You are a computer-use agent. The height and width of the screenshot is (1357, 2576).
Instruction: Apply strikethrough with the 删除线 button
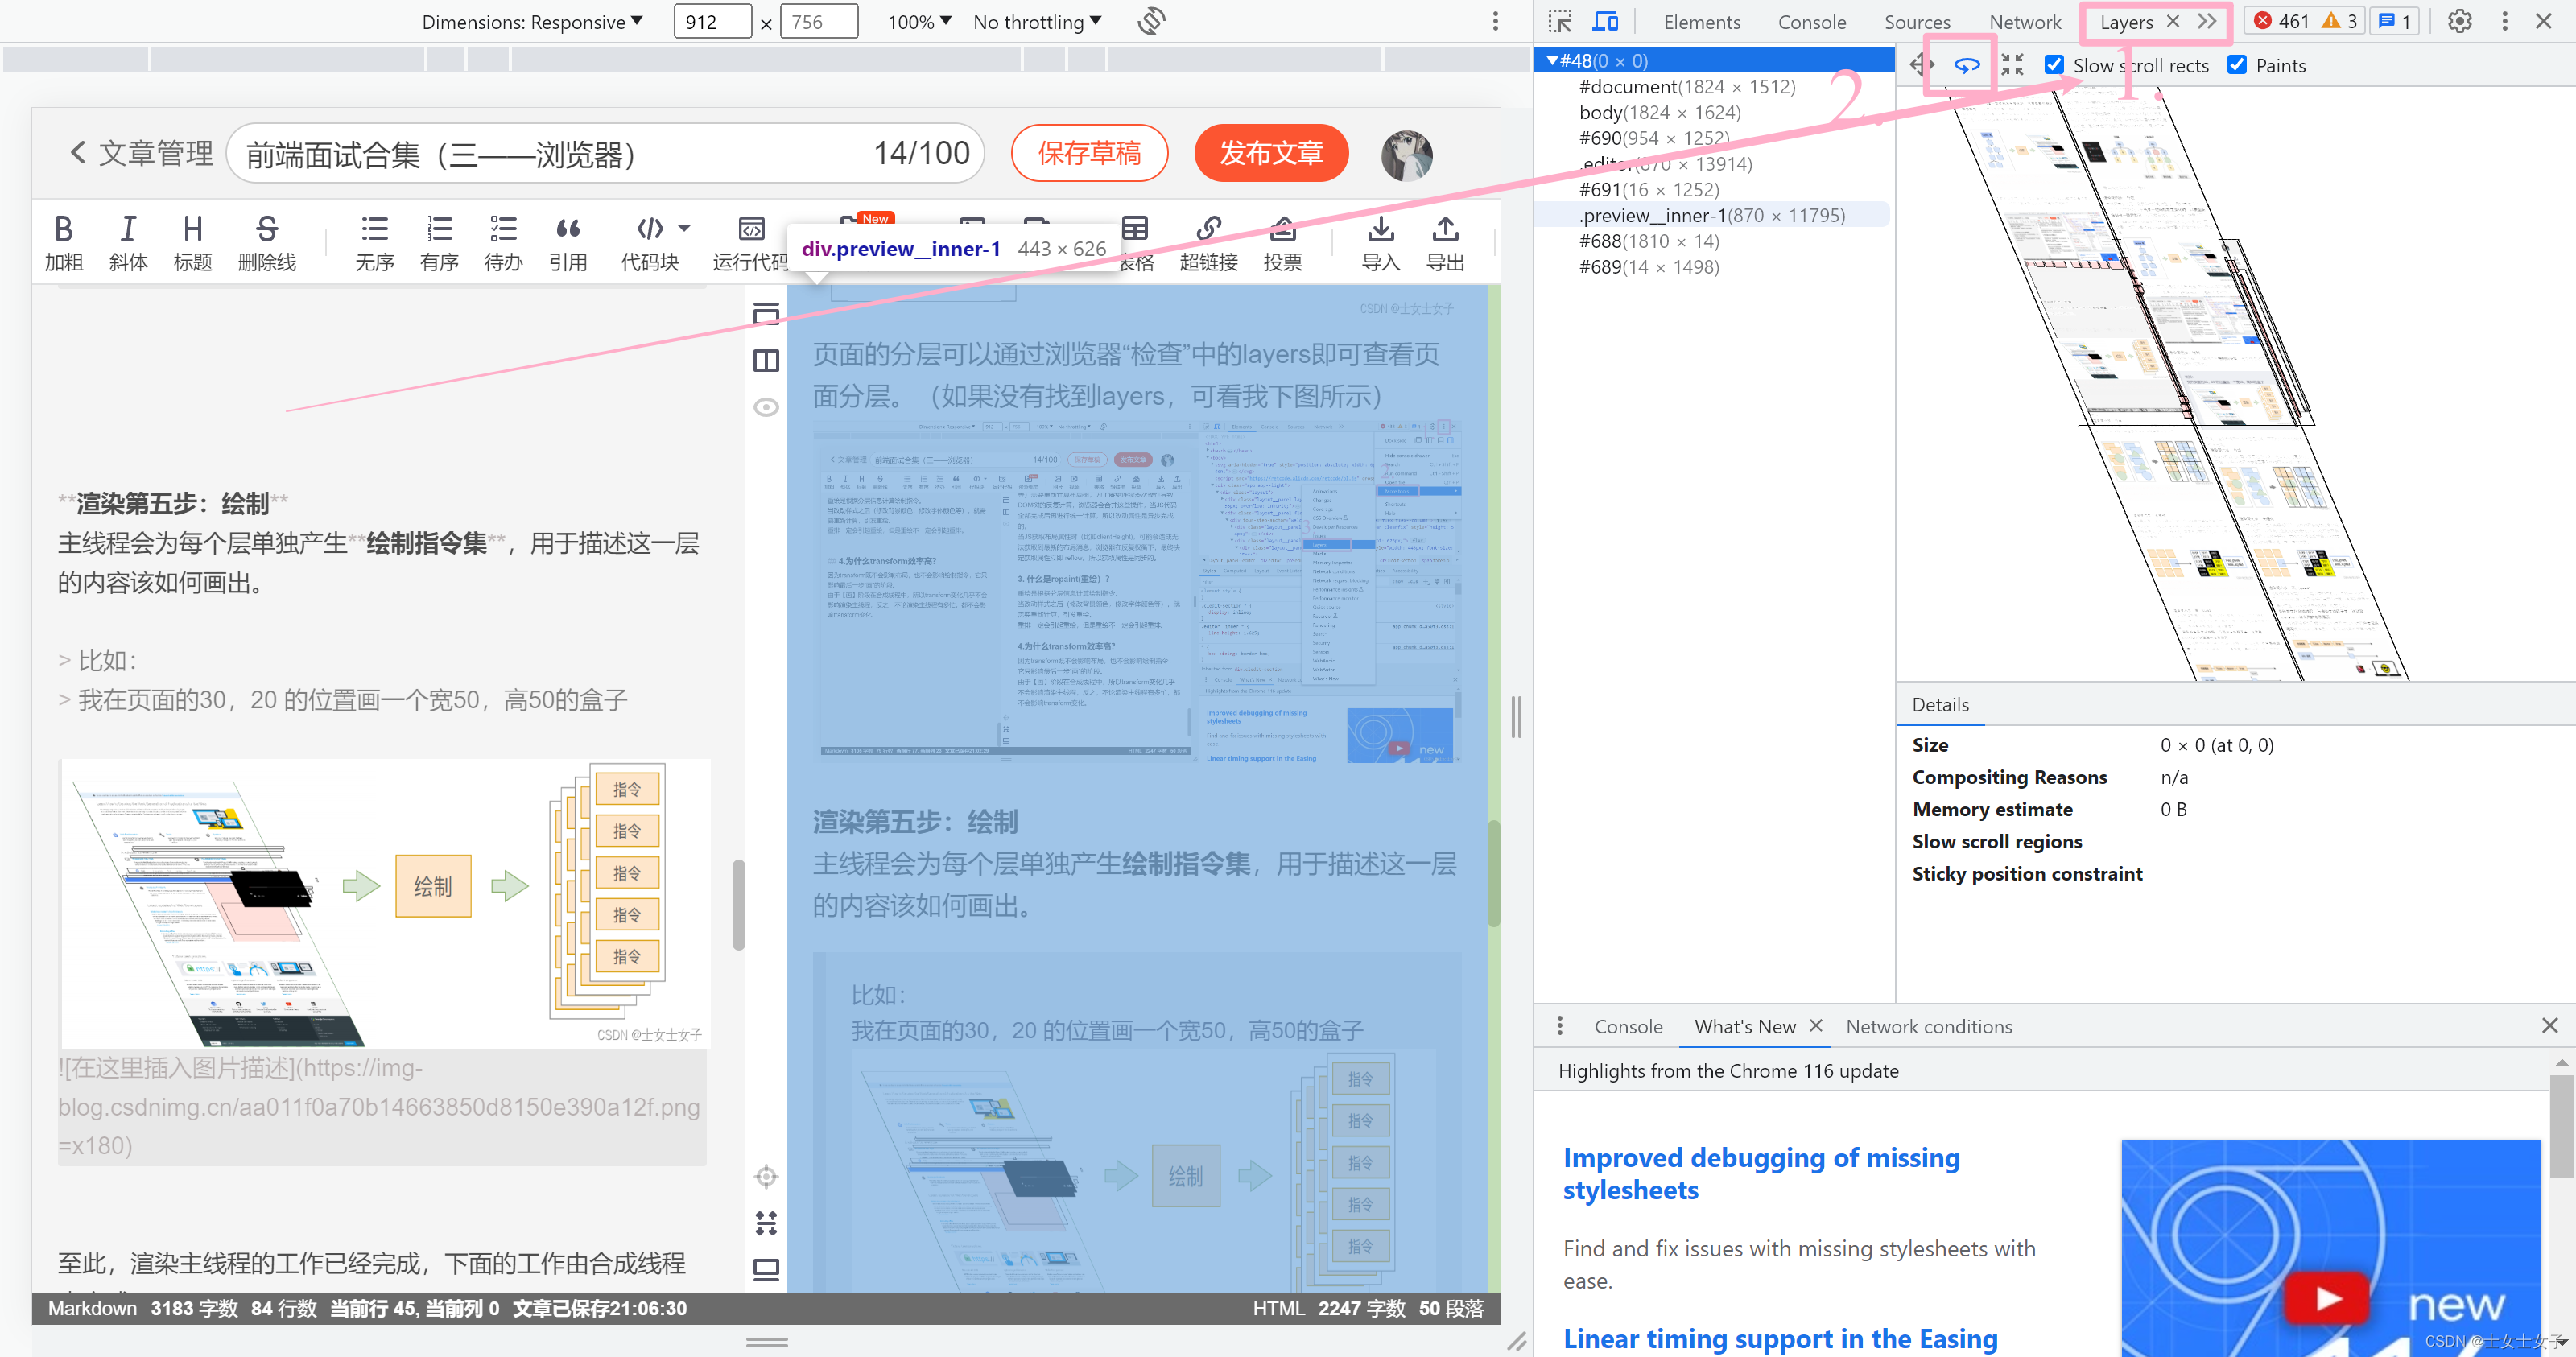[266, 243]
